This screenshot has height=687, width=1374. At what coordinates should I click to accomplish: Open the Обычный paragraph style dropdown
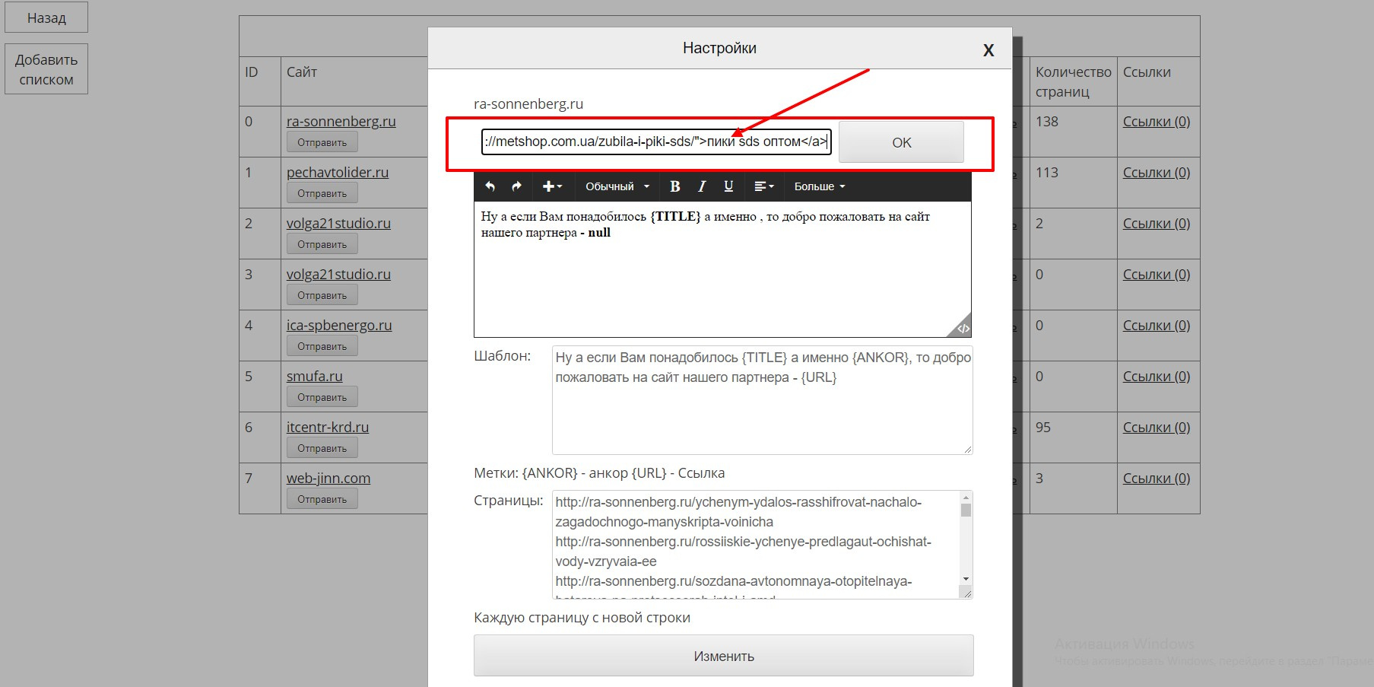click(617, 186)
